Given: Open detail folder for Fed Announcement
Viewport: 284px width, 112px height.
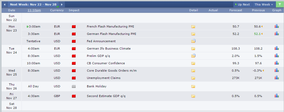Looking at the screenshot, I should 193,41.
